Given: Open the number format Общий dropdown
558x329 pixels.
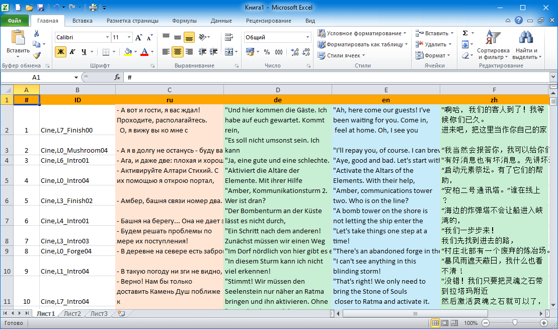Looking at the screenshot, I should click(307, 37).
